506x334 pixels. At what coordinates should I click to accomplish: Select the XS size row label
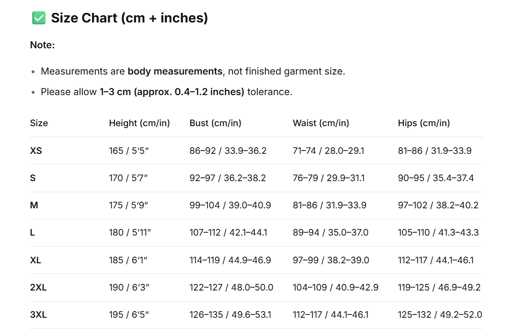click(x=36, y=151)
